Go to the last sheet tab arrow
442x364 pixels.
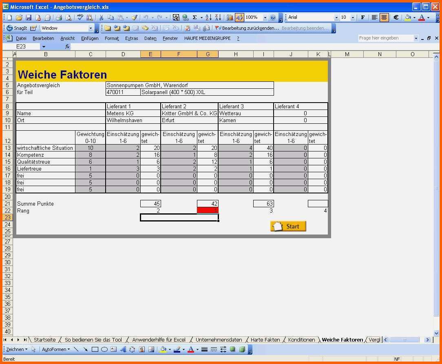pyautogui.click(x=25, y=340)
